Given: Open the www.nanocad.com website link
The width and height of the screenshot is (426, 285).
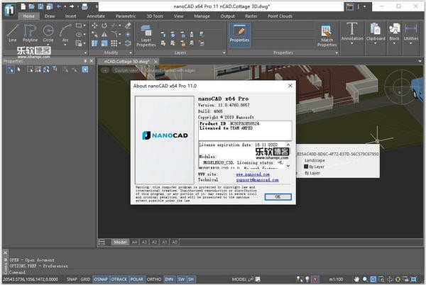Looking at the screenshot, I should point(252,173).
